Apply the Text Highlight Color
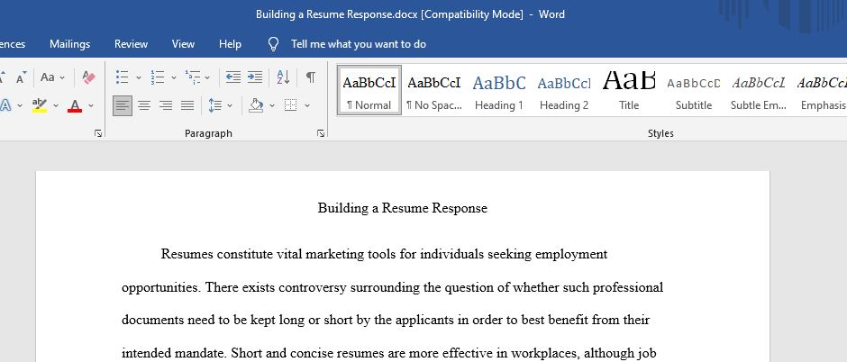The image size is (847, 362). (x=40, y=105)
